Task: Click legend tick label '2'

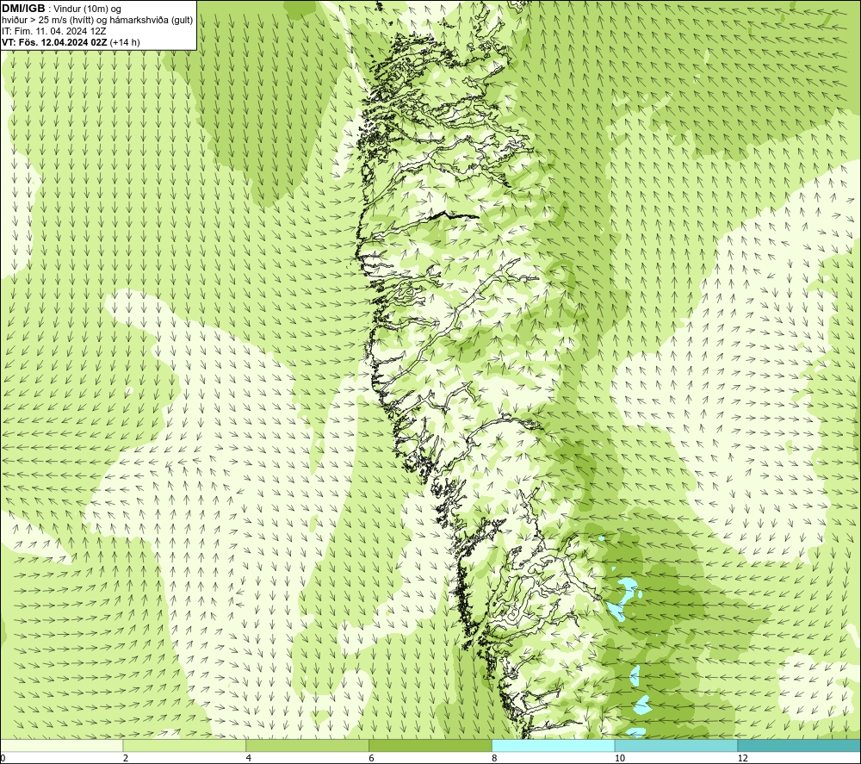Action: click(126, 758)
